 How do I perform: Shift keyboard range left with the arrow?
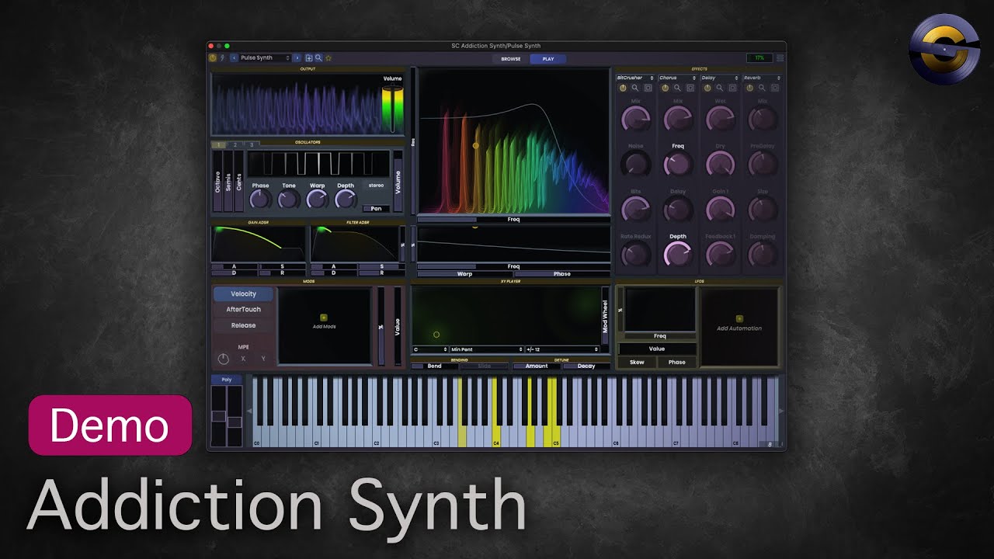249,411
